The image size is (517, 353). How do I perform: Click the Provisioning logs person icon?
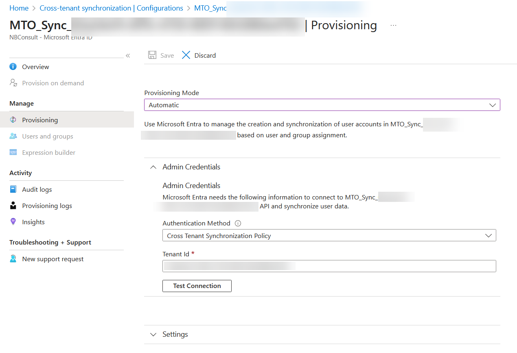13,206
